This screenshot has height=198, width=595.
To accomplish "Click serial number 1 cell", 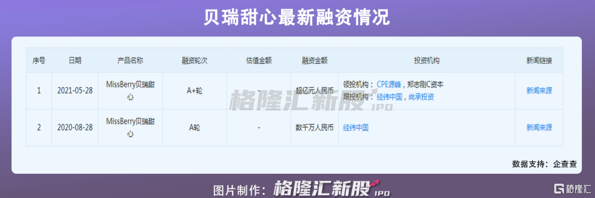I will 39,91.
